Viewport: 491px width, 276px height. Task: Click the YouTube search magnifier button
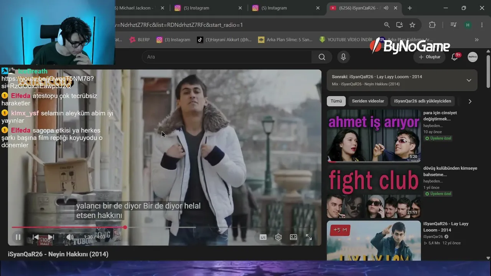(x=322, y=57)
